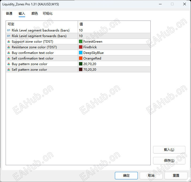Viewport: 191px width, 182px height.
Task: Click the ForestGreen color swatch
Action: click(x=81, y=41)
